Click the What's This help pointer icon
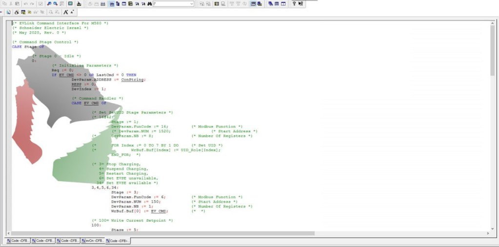 click(300, 4)
